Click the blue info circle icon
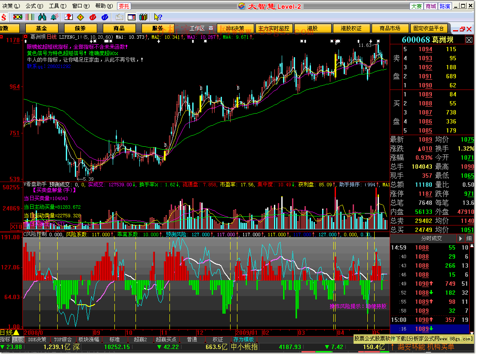 click(x=105, y=17)
